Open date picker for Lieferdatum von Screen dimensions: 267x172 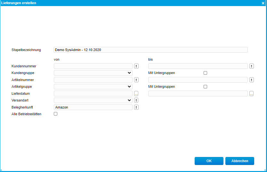(136, 93)
